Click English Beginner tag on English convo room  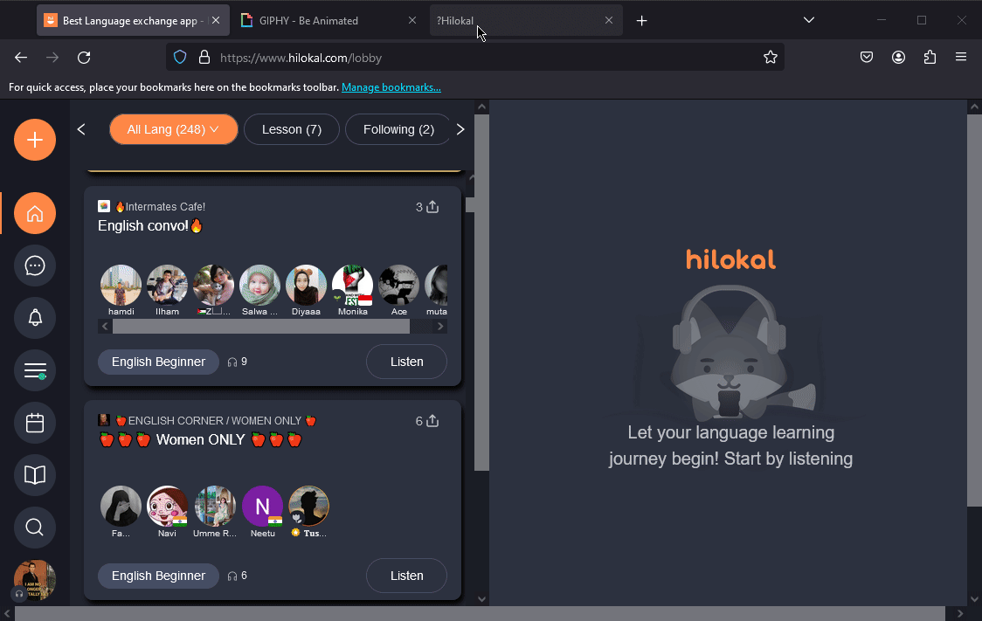[x=158, y=362]
